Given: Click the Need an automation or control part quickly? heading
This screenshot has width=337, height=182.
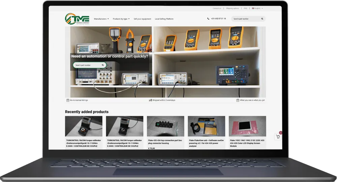Looking at the screenshot, I should click(110, 56).
